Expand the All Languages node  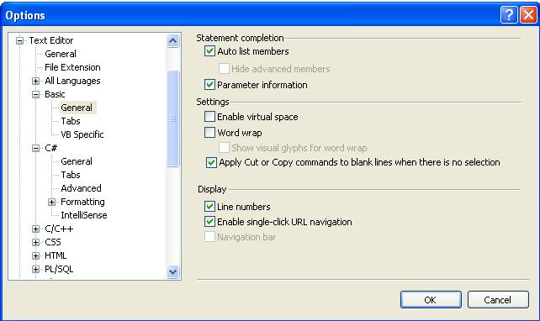point(35,82)
